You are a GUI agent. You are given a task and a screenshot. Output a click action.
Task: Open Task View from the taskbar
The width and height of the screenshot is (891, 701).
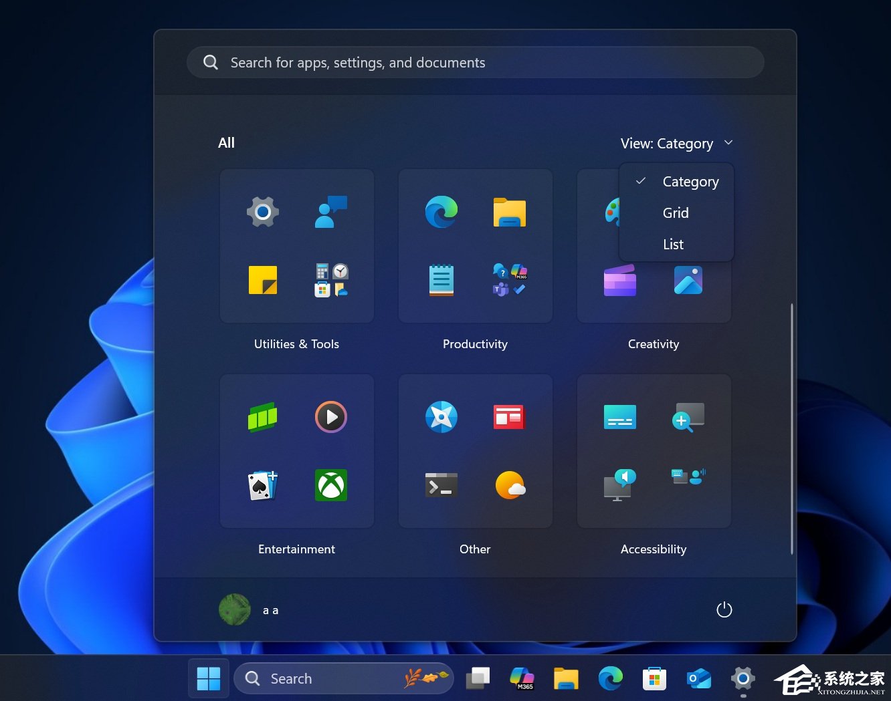[x=478, y=679]
